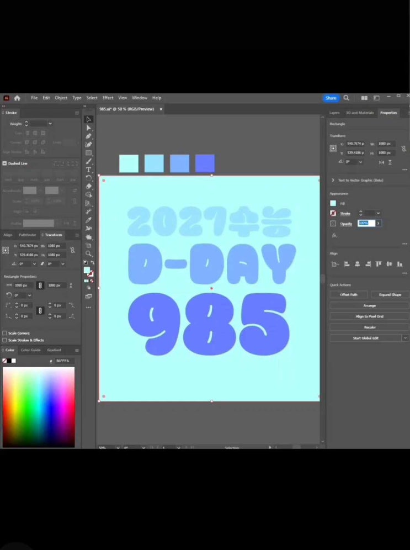
Task: Switch to the Layers tab
Action: [x=334, y=113]
